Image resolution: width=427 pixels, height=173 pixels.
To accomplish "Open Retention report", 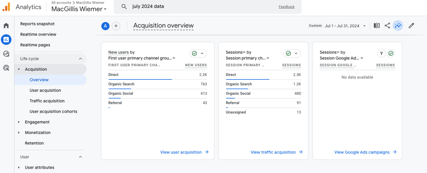I will [x=34, y=143].
